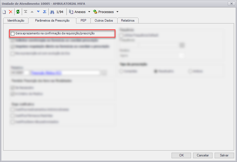The height and width of the screenshot is (162, 237).
Task: Go to previous record arrow
Action: (x=32, y=12)
